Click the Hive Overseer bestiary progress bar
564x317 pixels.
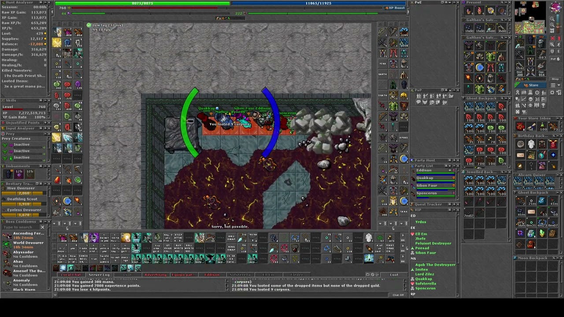click(x=24, y=193)
